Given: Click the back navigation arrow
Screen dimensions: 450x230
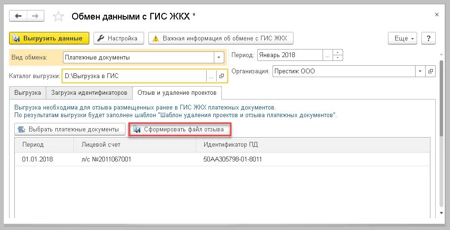Looking at the screenshot, I should (18, 16).
